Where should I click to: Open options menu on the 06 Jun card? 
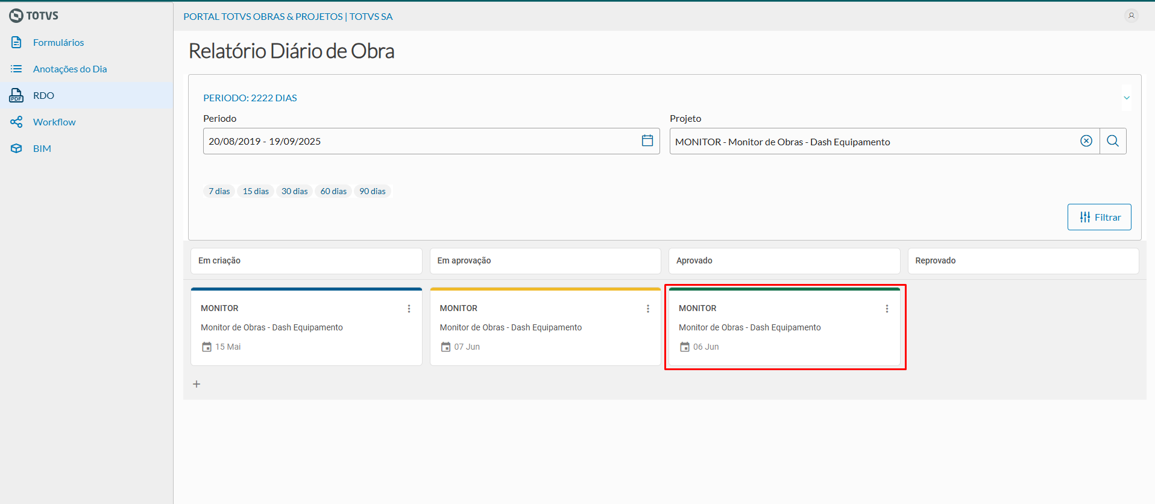coord(887,309)
